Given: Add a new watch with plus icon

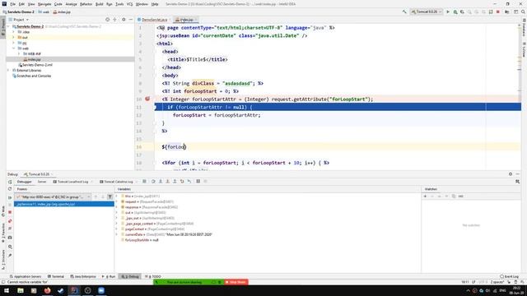Looking at the screenshot, I should click(425, 197).
